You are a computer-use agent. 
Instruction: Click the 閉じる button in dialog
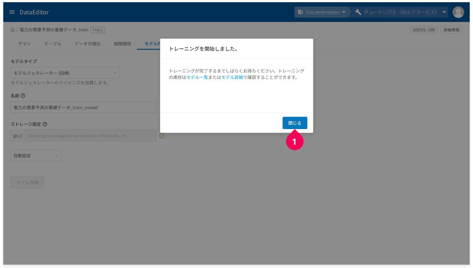(295, 123)
